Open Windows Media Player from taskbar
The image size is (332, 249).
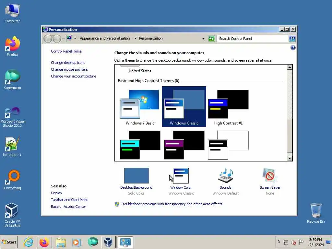77,242
